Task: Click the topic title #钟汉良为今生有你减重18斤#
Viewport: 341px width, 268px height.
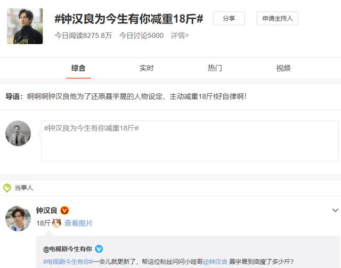Action: click(x=129, y=19)
